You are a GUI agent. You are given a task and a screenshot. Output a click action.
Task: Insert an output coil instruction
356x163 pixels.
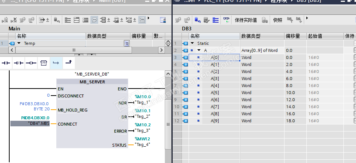[x=31, y=63]
